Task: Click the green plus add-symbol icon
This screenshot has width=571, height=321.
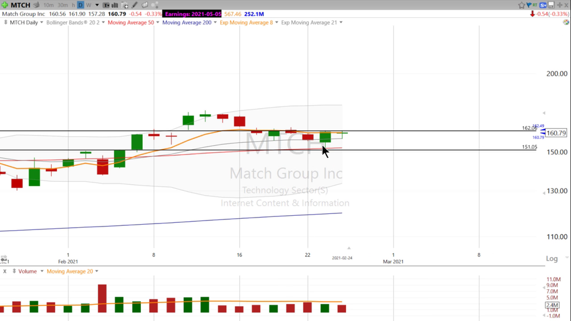Action: point(5,5)
